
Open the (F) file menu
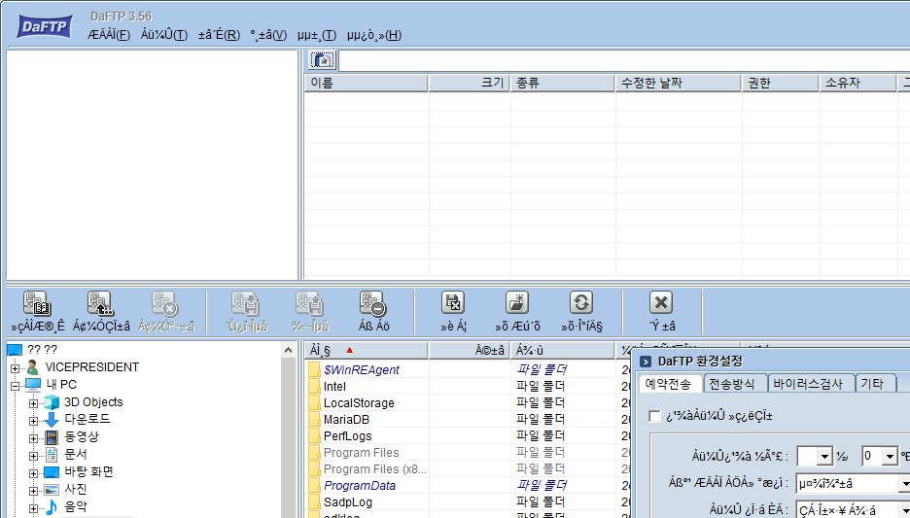[x=109, y=35]
